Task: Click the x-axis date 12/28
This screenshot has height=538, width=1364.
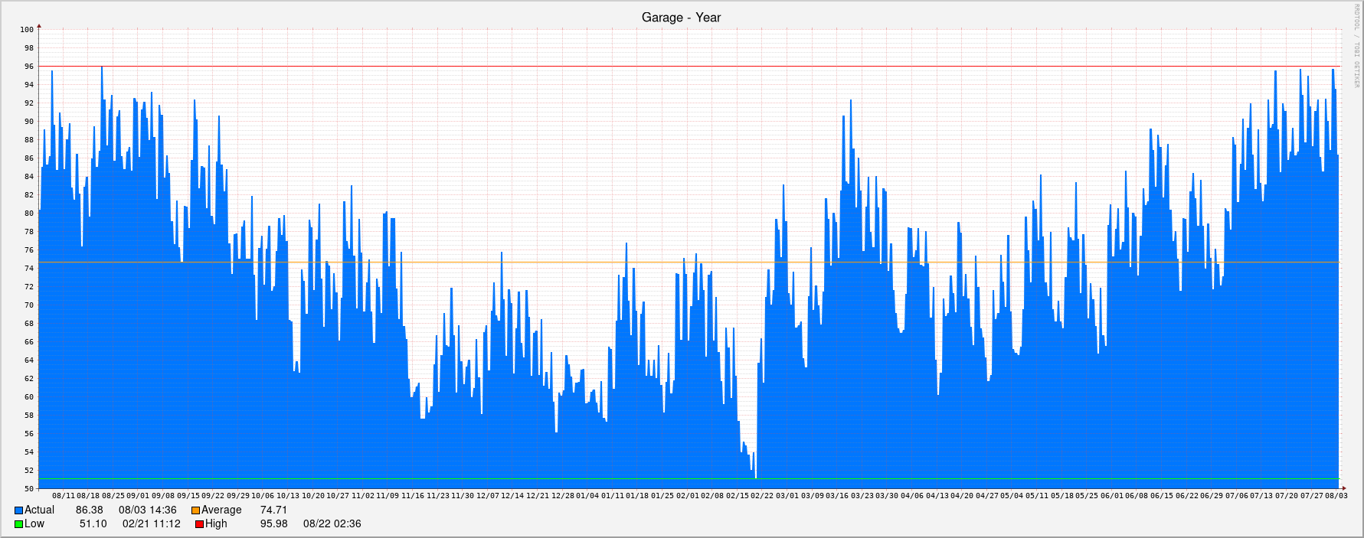Action: [562, 496]
